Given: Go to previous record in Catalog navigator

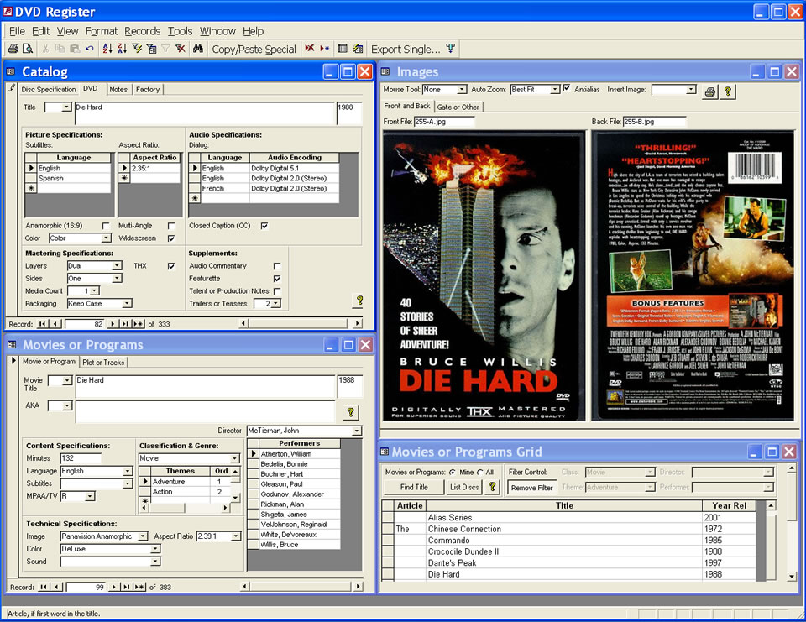Looking at the screenshot, I should click(x=55, y=324).
